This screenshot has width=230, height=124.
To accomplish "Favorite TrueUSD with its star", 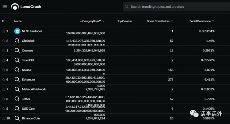I will (x=3, y=60).
